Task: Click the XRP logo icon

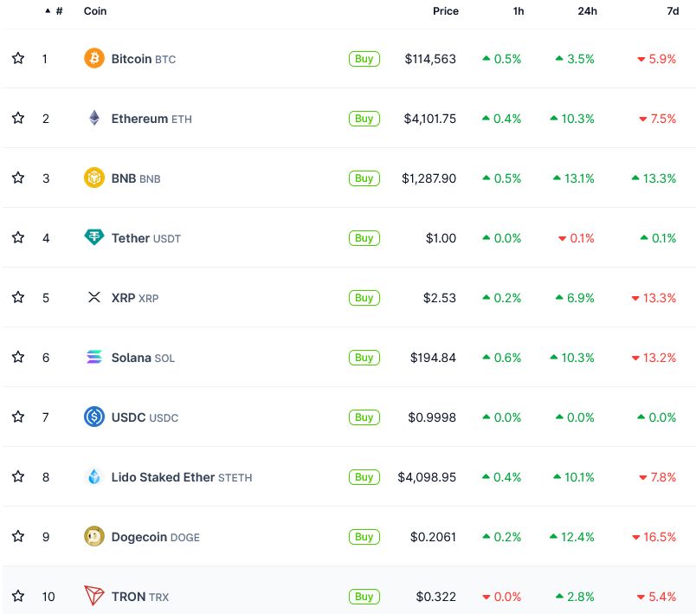Action: 93,297
